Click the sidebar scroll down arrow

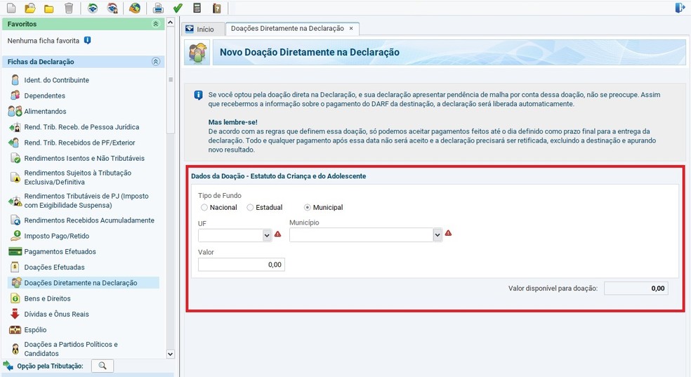171,354
